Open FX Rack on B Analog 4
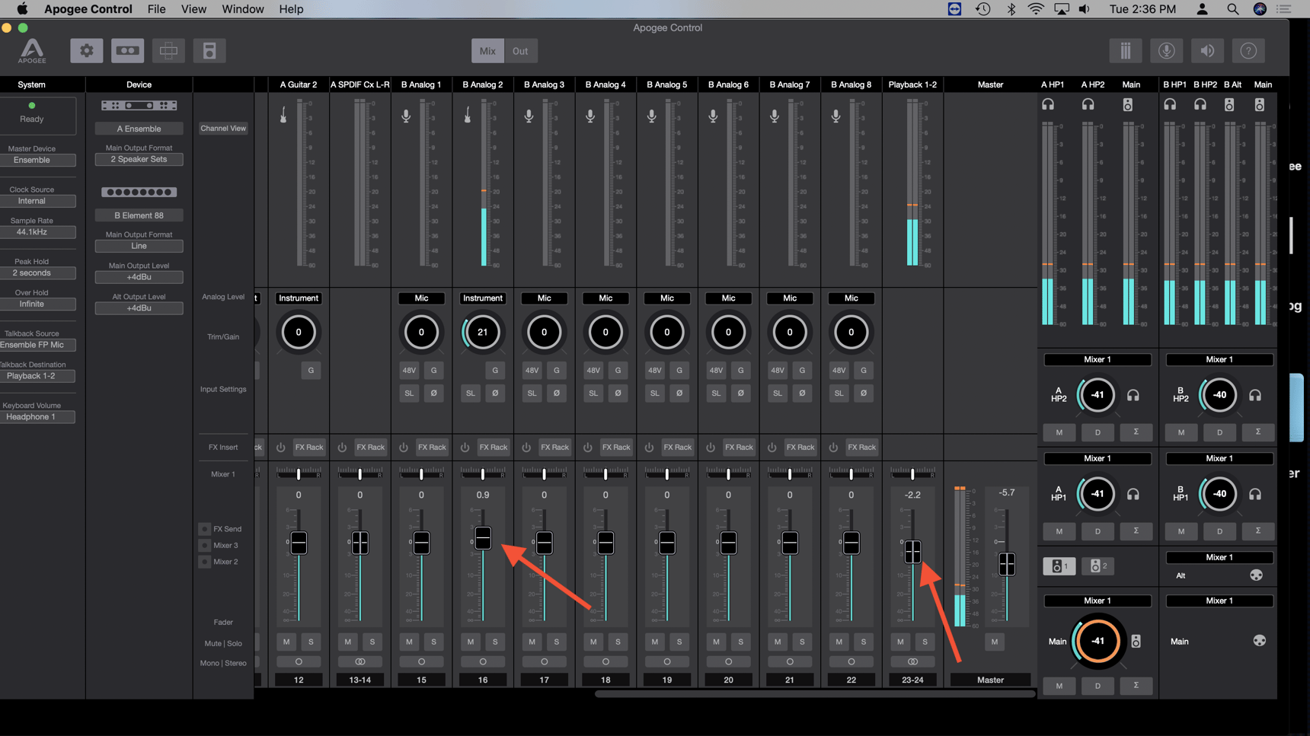 pos(616,447)
